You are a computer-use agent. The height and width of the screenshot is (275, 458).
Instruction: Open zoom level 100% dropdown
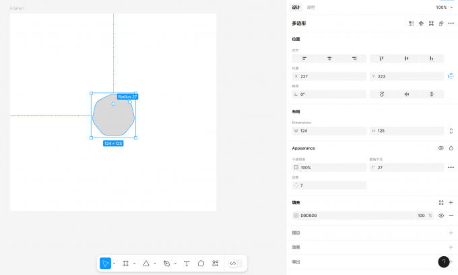[445, 7]
